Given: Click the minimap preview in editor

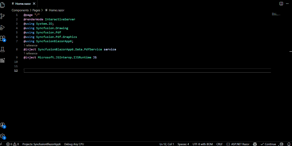Looking at the screenshot, I should (x=276, y=14).
